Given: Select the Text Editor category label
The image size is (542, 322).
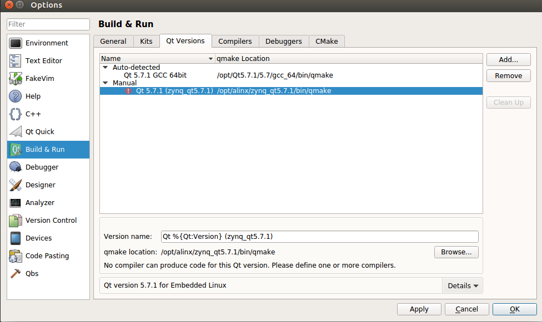Looking at the screenshot, I should tap(43, 61).
